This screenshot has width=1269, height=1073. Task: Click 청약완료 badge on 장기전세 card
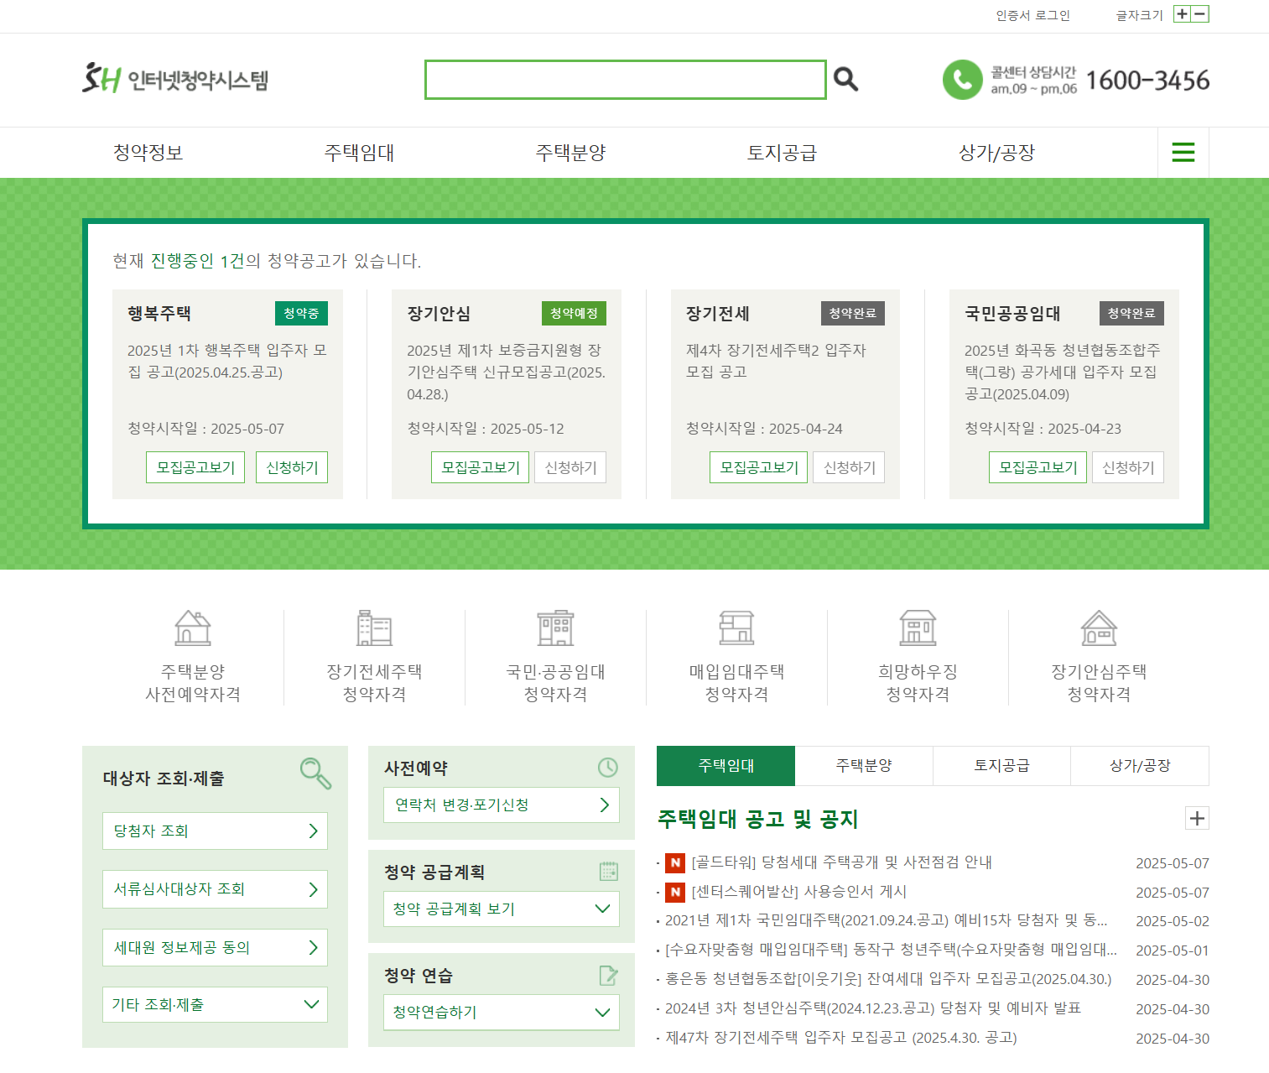(x=852, y=313)
